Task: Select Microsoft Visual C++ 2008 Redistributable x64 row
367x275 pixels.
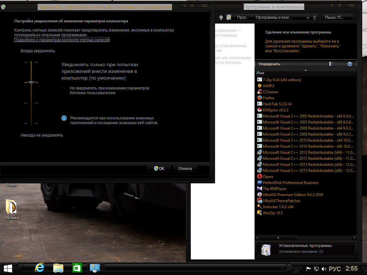Action: point(306,128)
